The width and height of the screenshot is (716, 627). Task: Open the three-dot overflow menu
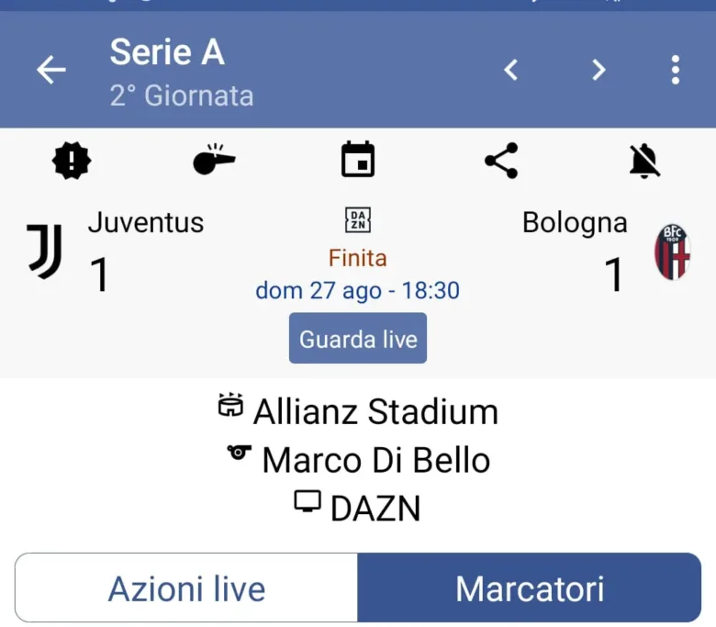(x=676, y=70)
